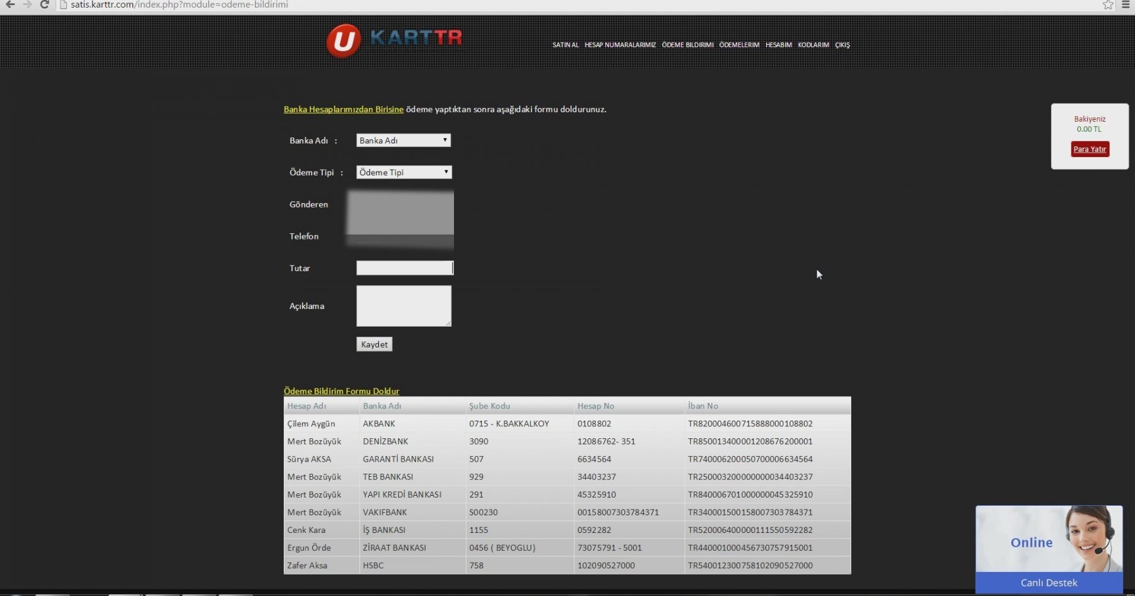The height and width of the screenshot is (596, 1135).
Task: Click ÇIKIŞ to log out
Action: tap(842, 45)
